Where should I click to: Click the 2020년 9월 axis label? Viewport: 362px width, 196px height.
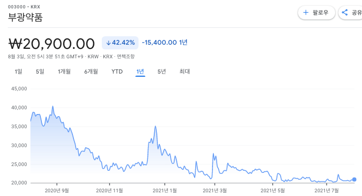[x=57, y=191]
